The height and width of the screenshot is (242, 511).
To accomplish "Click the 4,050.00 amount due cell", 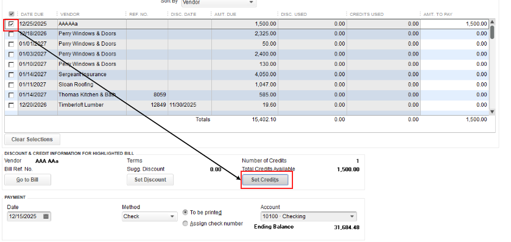I will pos(266,74).
